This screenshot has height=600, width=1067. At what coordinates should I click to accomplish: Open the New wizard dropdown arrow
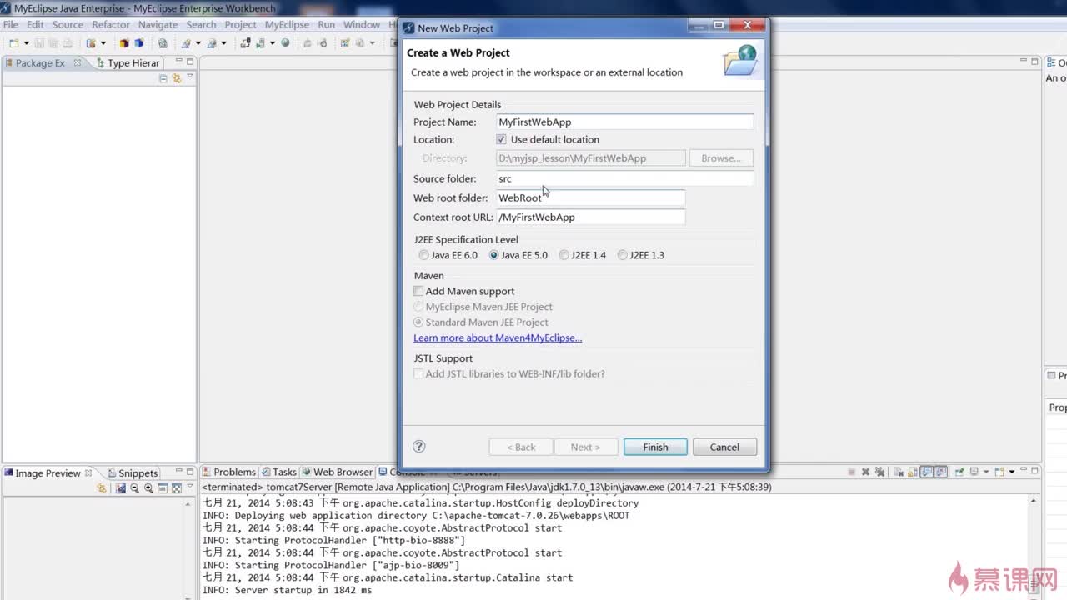(x=26, y=43)
